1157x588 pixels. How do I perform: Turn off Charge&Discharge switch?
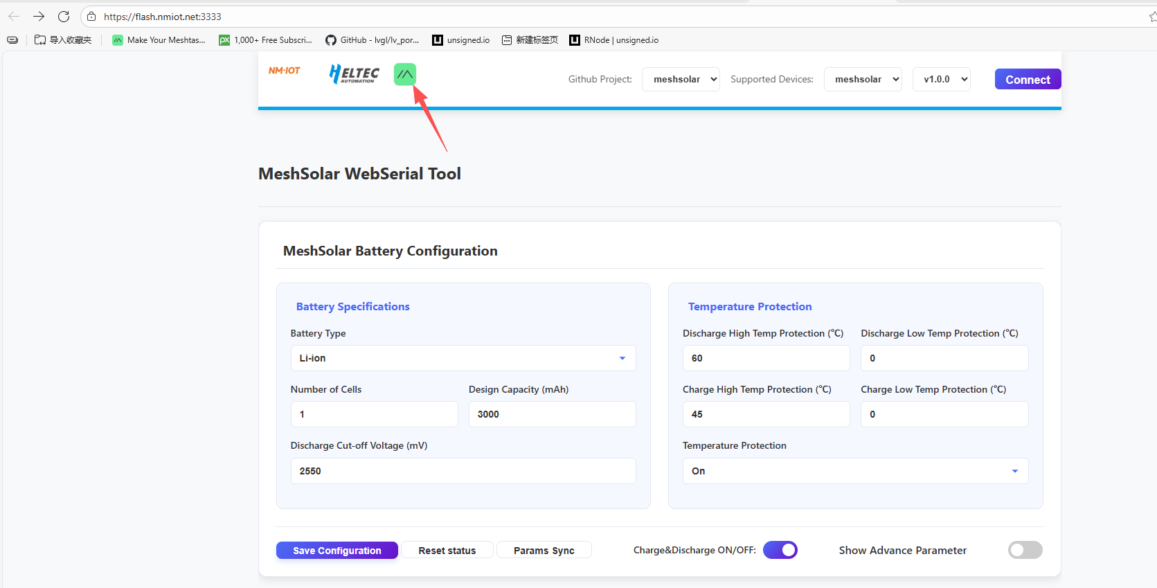780,550
